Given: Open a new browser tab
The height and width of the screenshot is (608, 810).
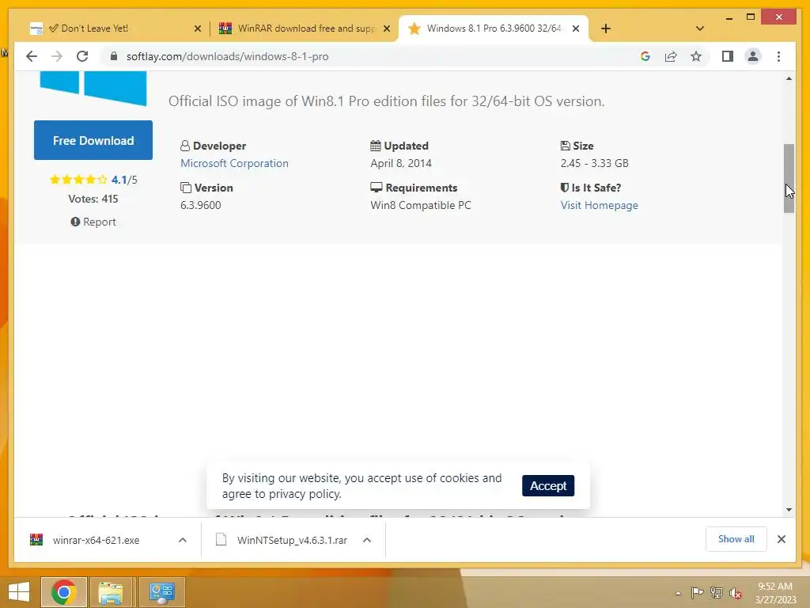Looking at the screenshot, I should point(606,28).
